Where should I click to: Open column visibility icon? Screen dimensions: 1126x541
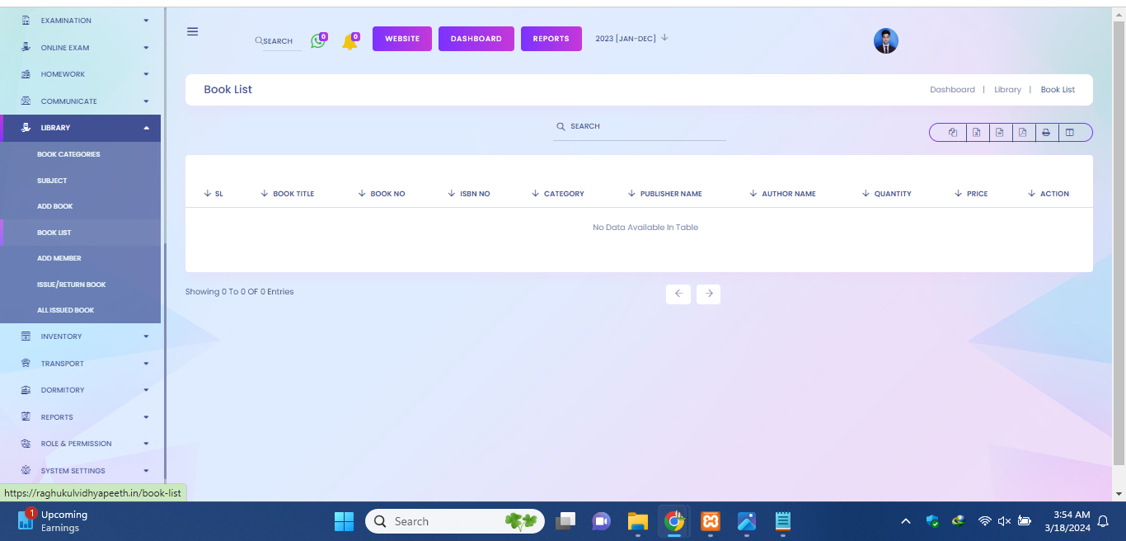[x=1069, y=133]
